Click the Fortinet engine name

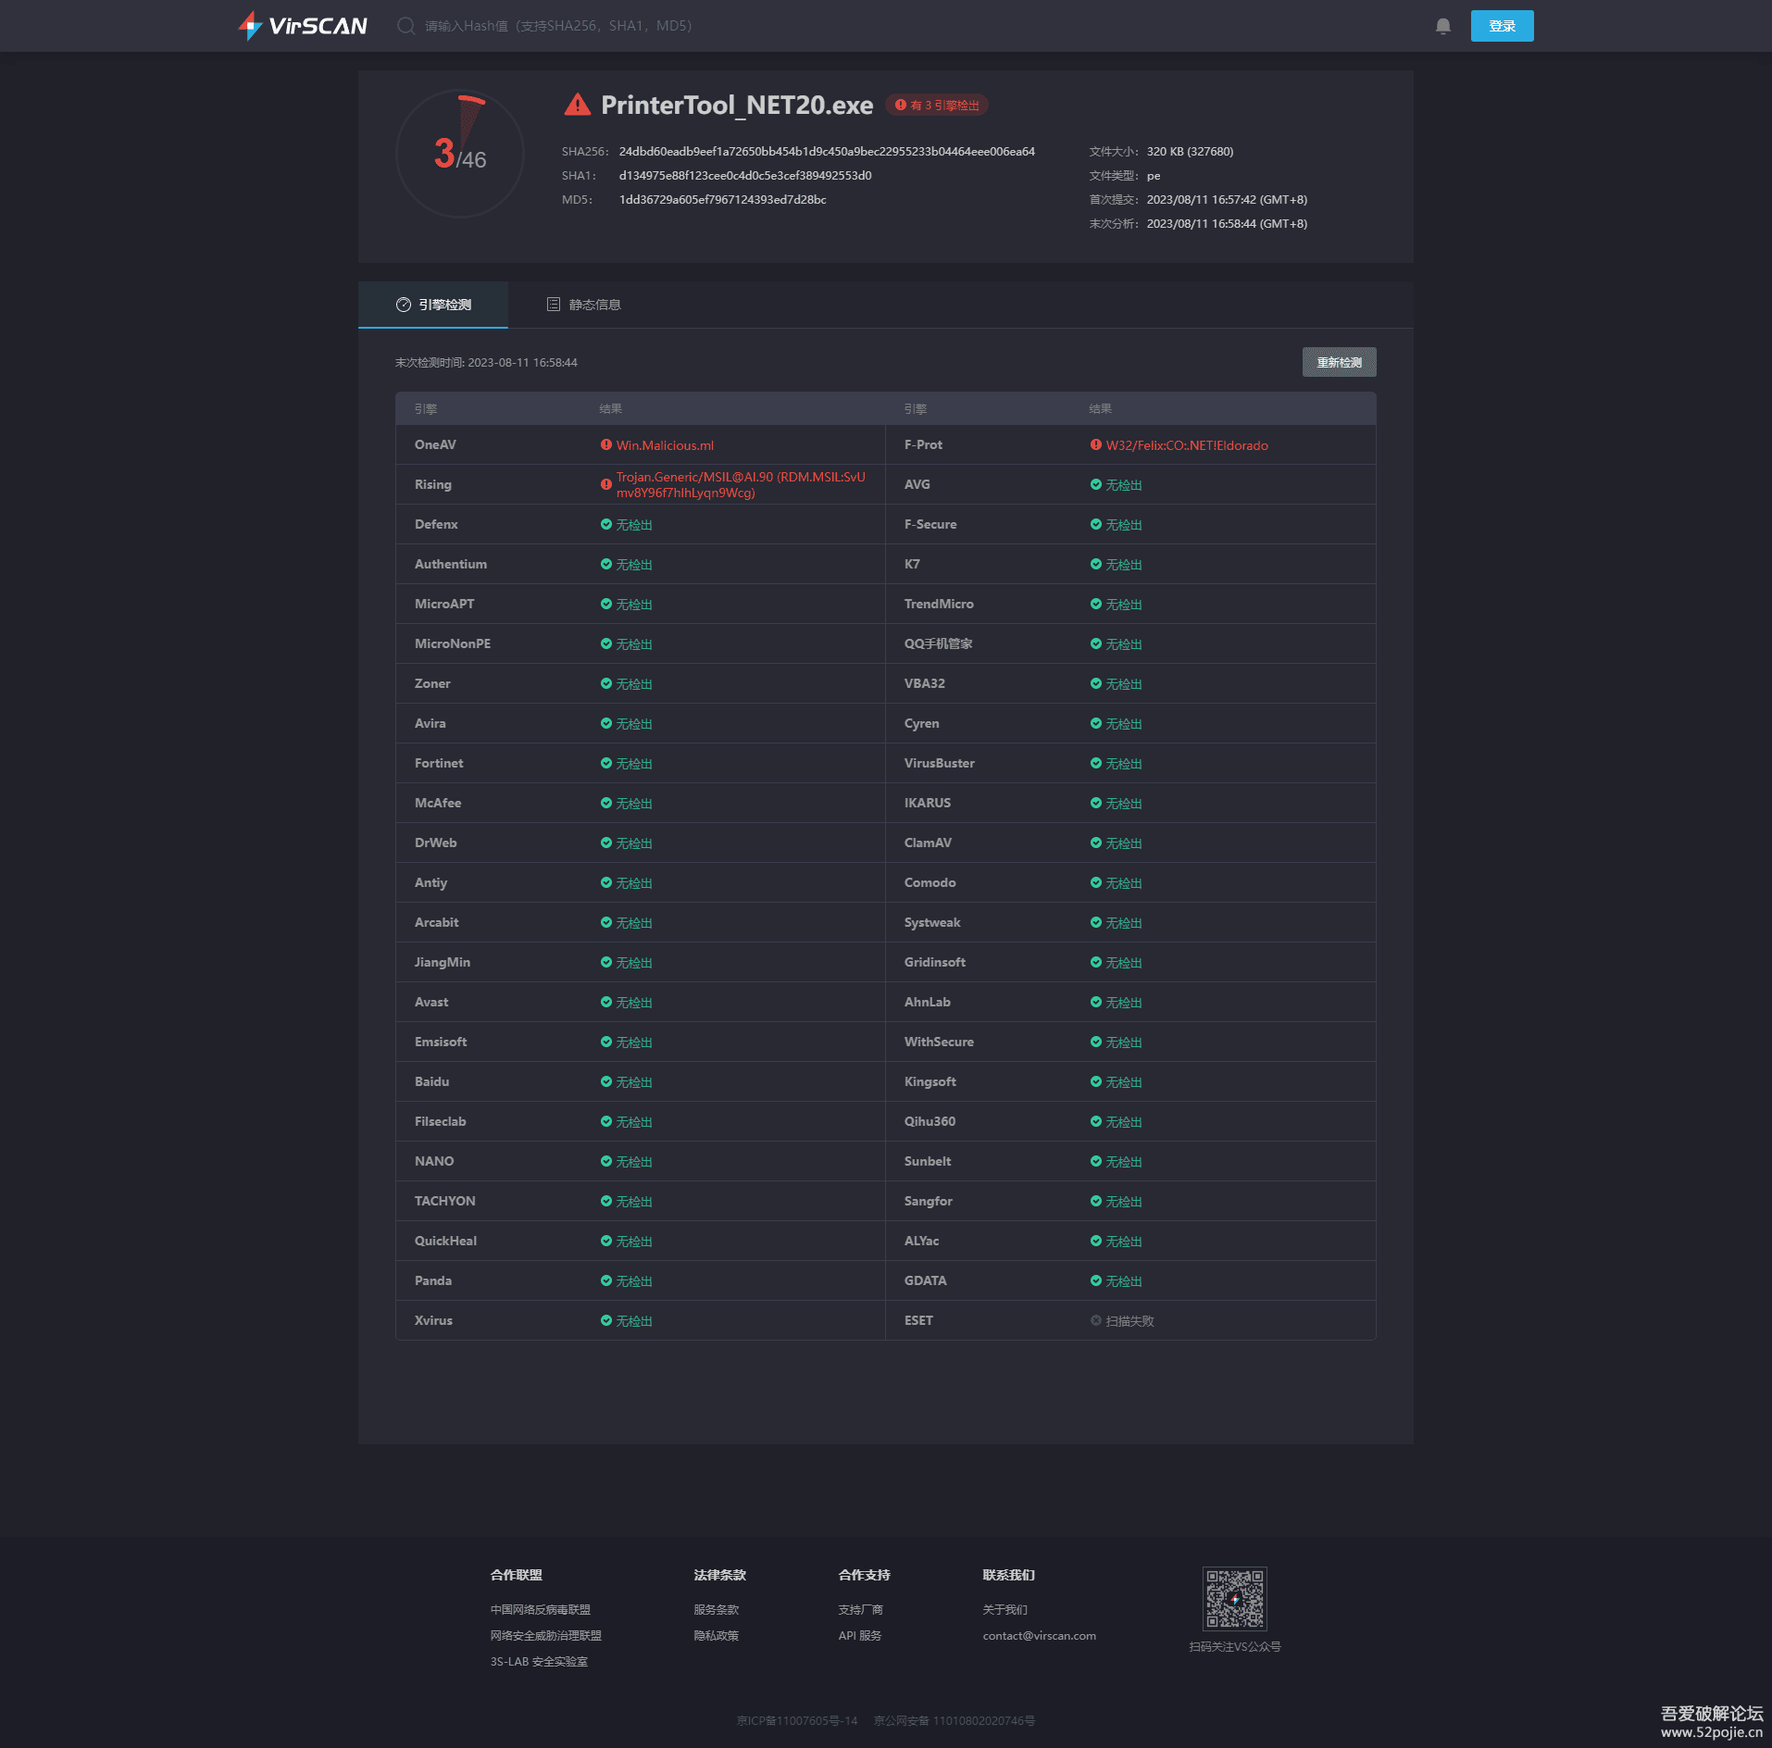(439, 763)
